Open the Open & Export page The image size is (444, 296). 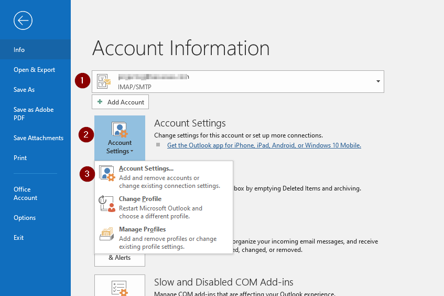35,70
